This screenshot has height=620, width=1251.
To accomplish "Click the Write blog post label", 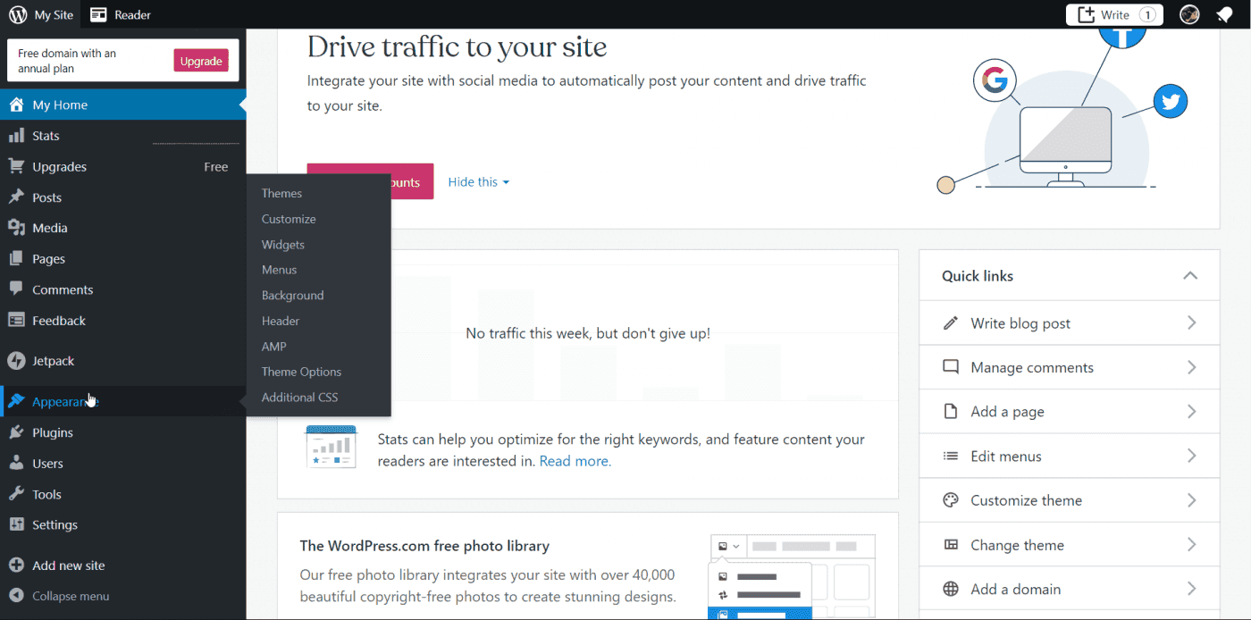I will pos(1020,323).
